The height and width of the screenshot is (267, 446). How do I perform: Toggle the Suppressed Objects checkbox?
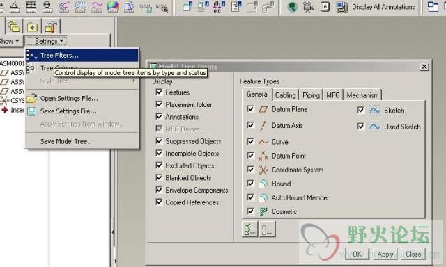click(160, 140)
